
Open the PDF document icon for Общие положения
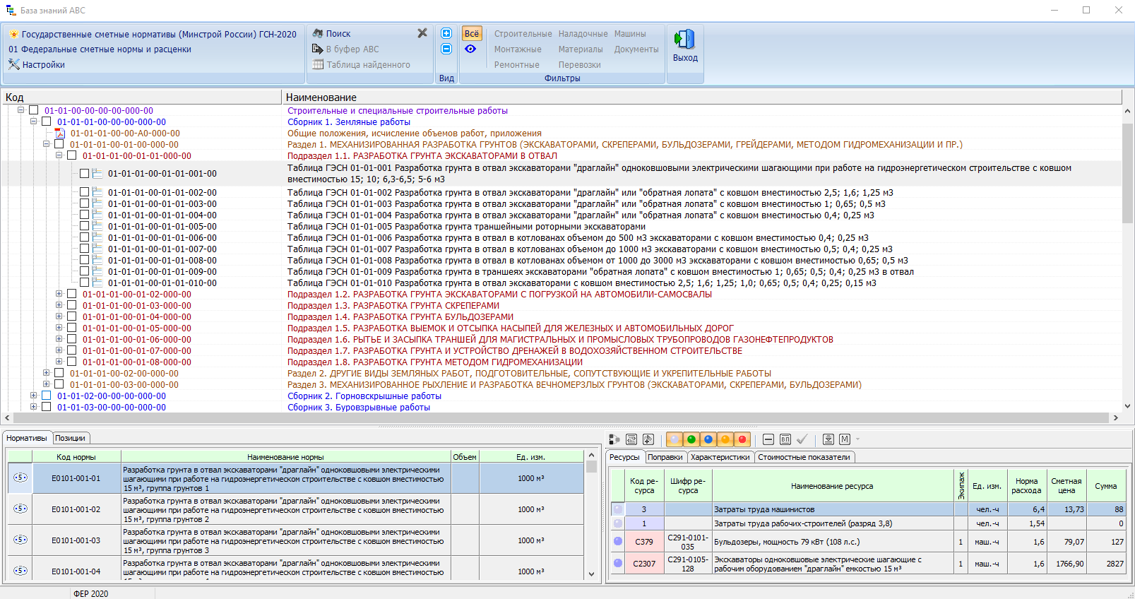coord(60,134)
